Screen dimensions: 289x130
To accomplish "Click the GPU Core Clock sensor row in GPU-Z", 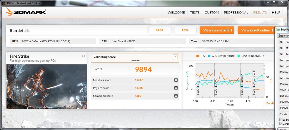I will [x=284, y=42].
